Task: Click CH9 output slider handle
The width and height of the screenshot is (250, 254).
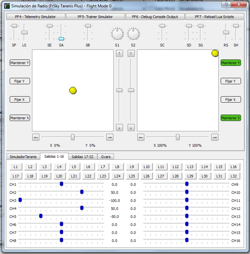Action: click(187, 184)
